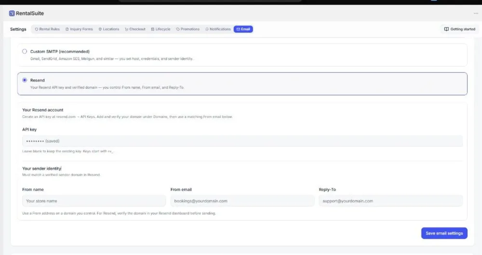Click the book icon beside Getting started

click(x=446, y=29)
